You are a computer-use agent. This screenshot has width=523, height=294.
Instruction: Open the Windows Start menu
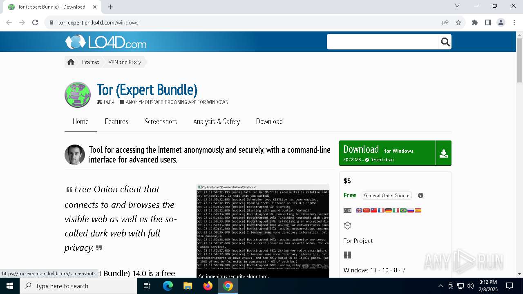(9, 286)
